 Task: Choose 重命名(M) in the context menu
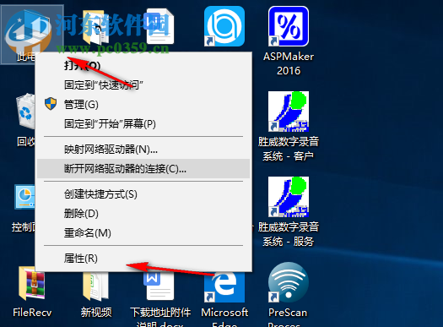click(143, 233)
